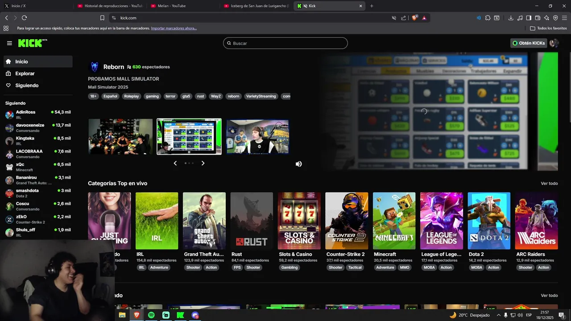Open the ARC Raiders category card
Image resolution: width=571 pixels, height=321 pixels.
[x=537, y=221]
